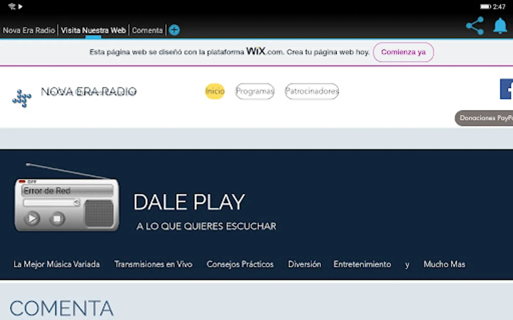Click the Nova Era Radio logo

[x=21, y=97]
